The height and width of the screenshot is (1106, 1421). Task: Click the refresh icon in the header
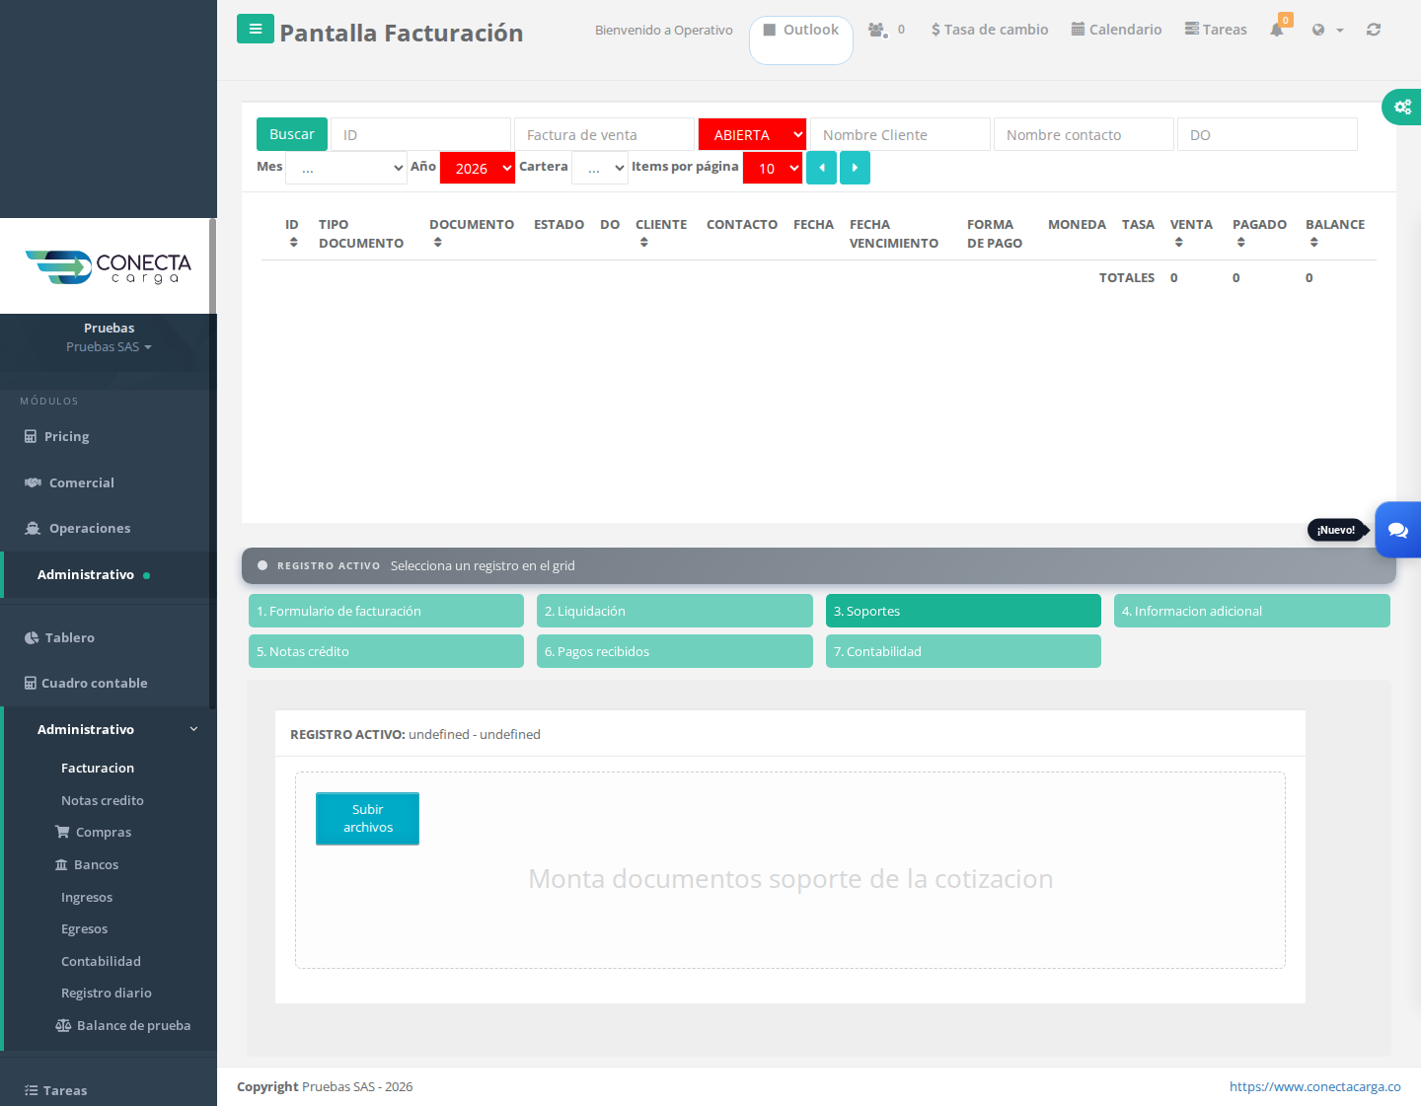coord(1374,30)
